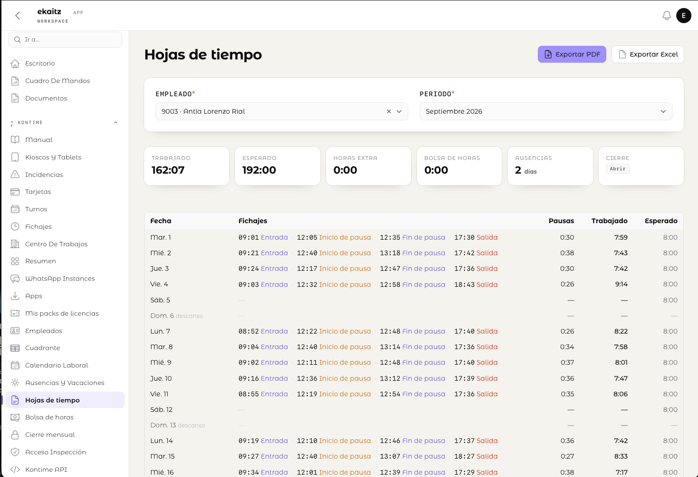Viewport: 698px width, 477px height.
Task: Click the Escritorio home icon
Action: coord(15,63)
